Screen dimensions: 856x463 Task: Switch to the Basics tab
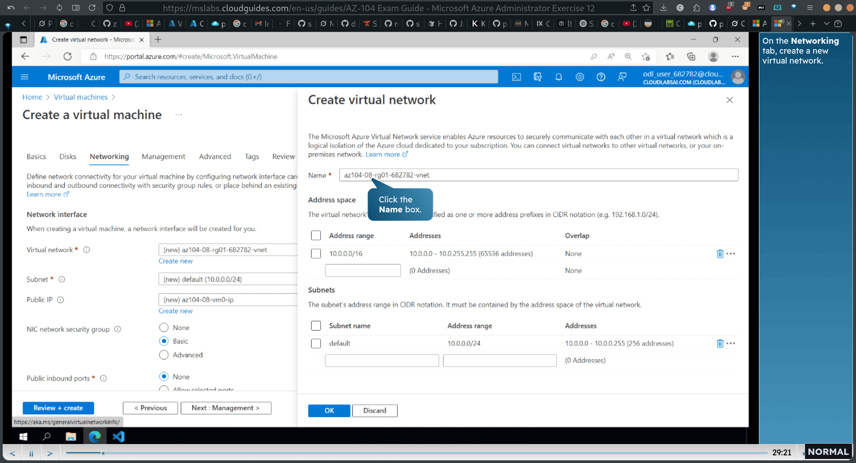(36, 156)
